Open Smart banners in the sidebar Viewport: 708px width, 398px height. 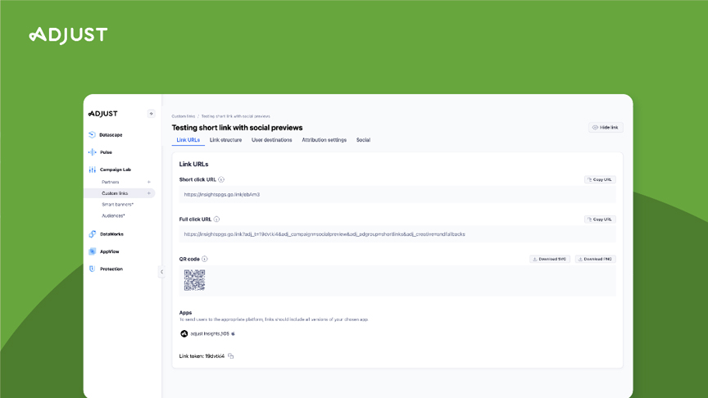pyautogui.click(x=117, y=205)
